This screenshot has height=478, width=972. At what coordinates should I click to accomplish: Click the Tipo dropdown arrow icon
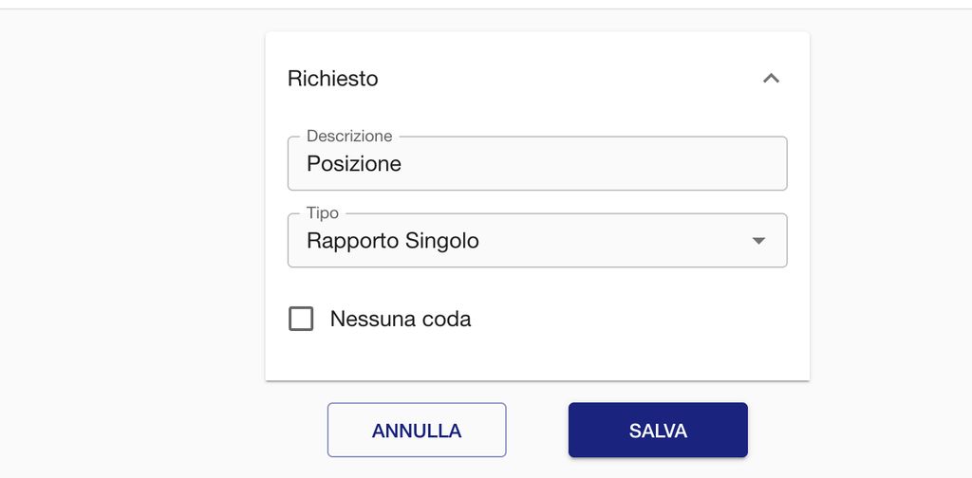(x=758, y=241)
